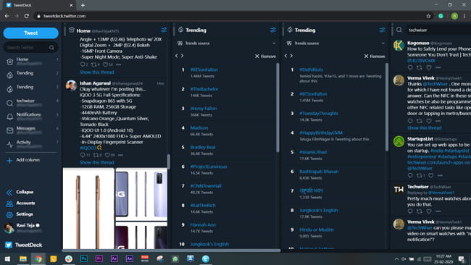
Task: Open Jimmy Fallon trend
Action: tap(204, 109)
